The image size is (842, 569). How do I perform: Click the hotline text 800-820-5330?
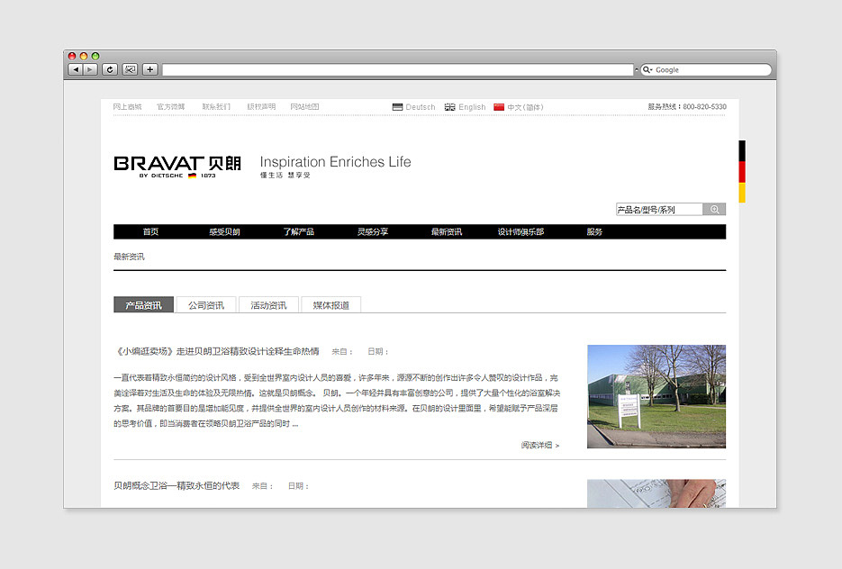pyautogui.click(x=704, y=107)
